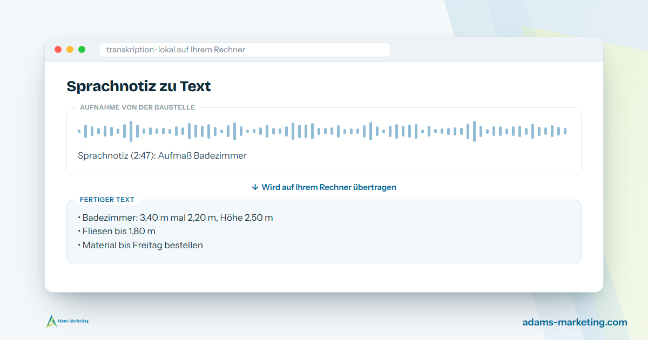Image resolution: width=648 pixels, height=340 pixels.
Task: Click the line Fliesen bis 1,80 m
Action: pos(117,232)
